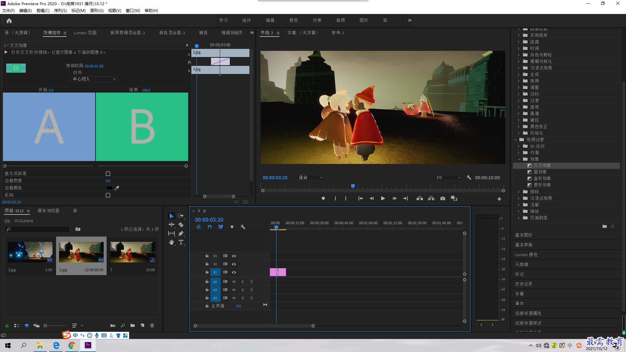Add a marker in the timeline panel

[232, 227]
